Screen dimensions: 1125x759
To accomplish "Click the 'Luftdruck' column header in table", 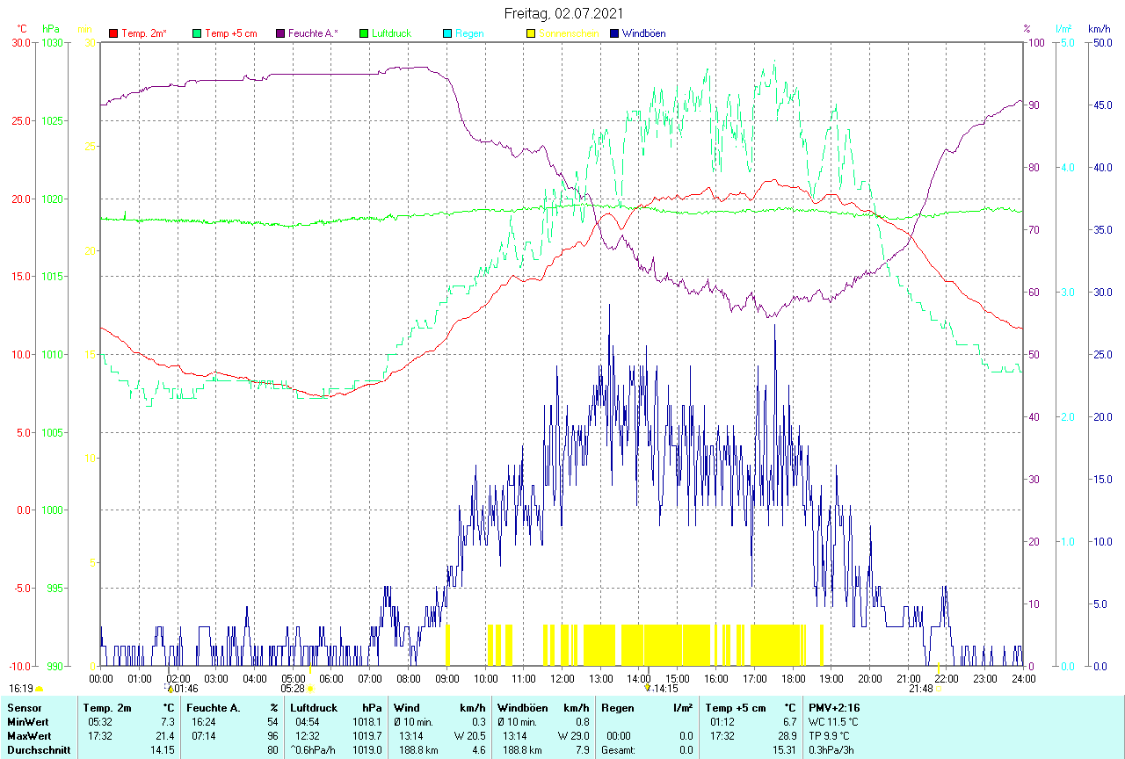I will [x=314, y=707].
